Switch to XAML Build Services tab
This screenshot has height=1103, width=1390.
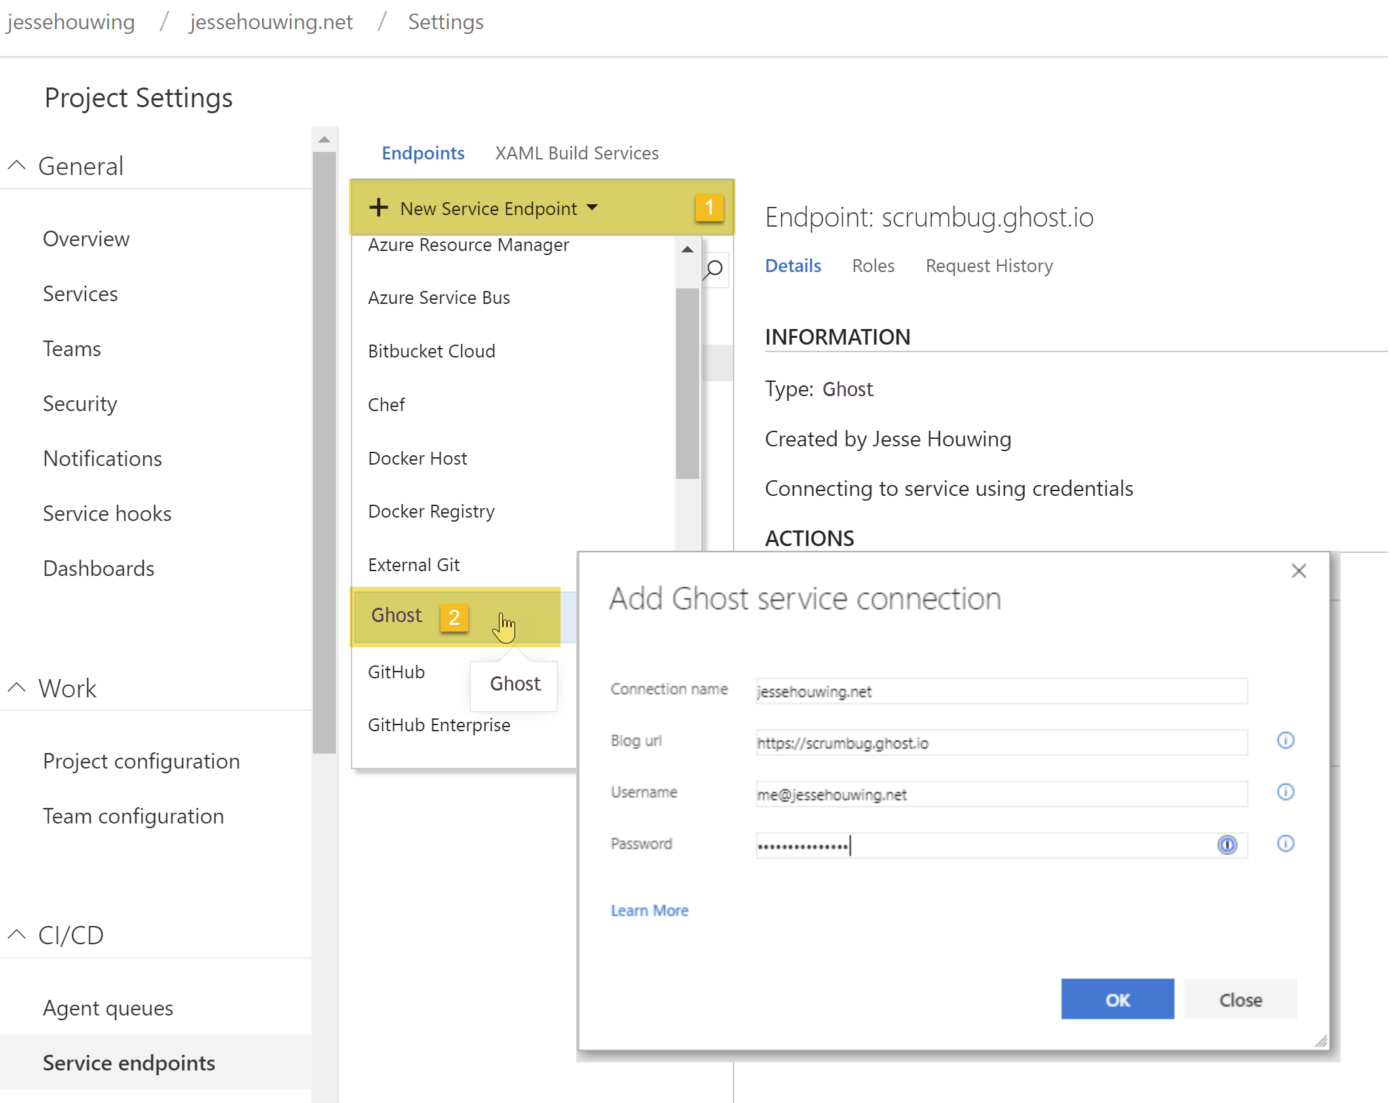[x=576, y=153]
